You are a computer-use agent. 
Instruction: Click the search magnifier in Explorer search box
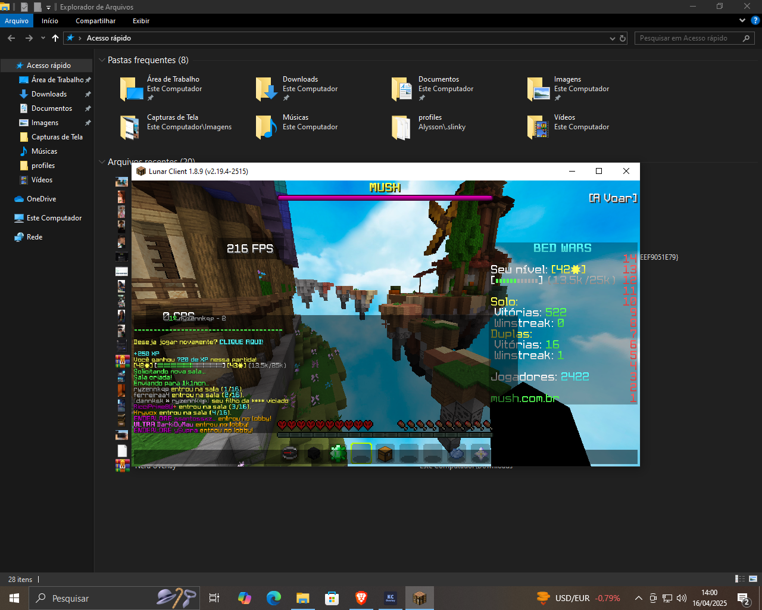(747, 38)
